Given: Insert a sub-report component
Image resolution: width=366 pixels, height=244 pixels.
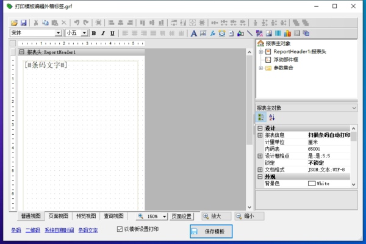Looking at the screenshot, I should (306, 34).
